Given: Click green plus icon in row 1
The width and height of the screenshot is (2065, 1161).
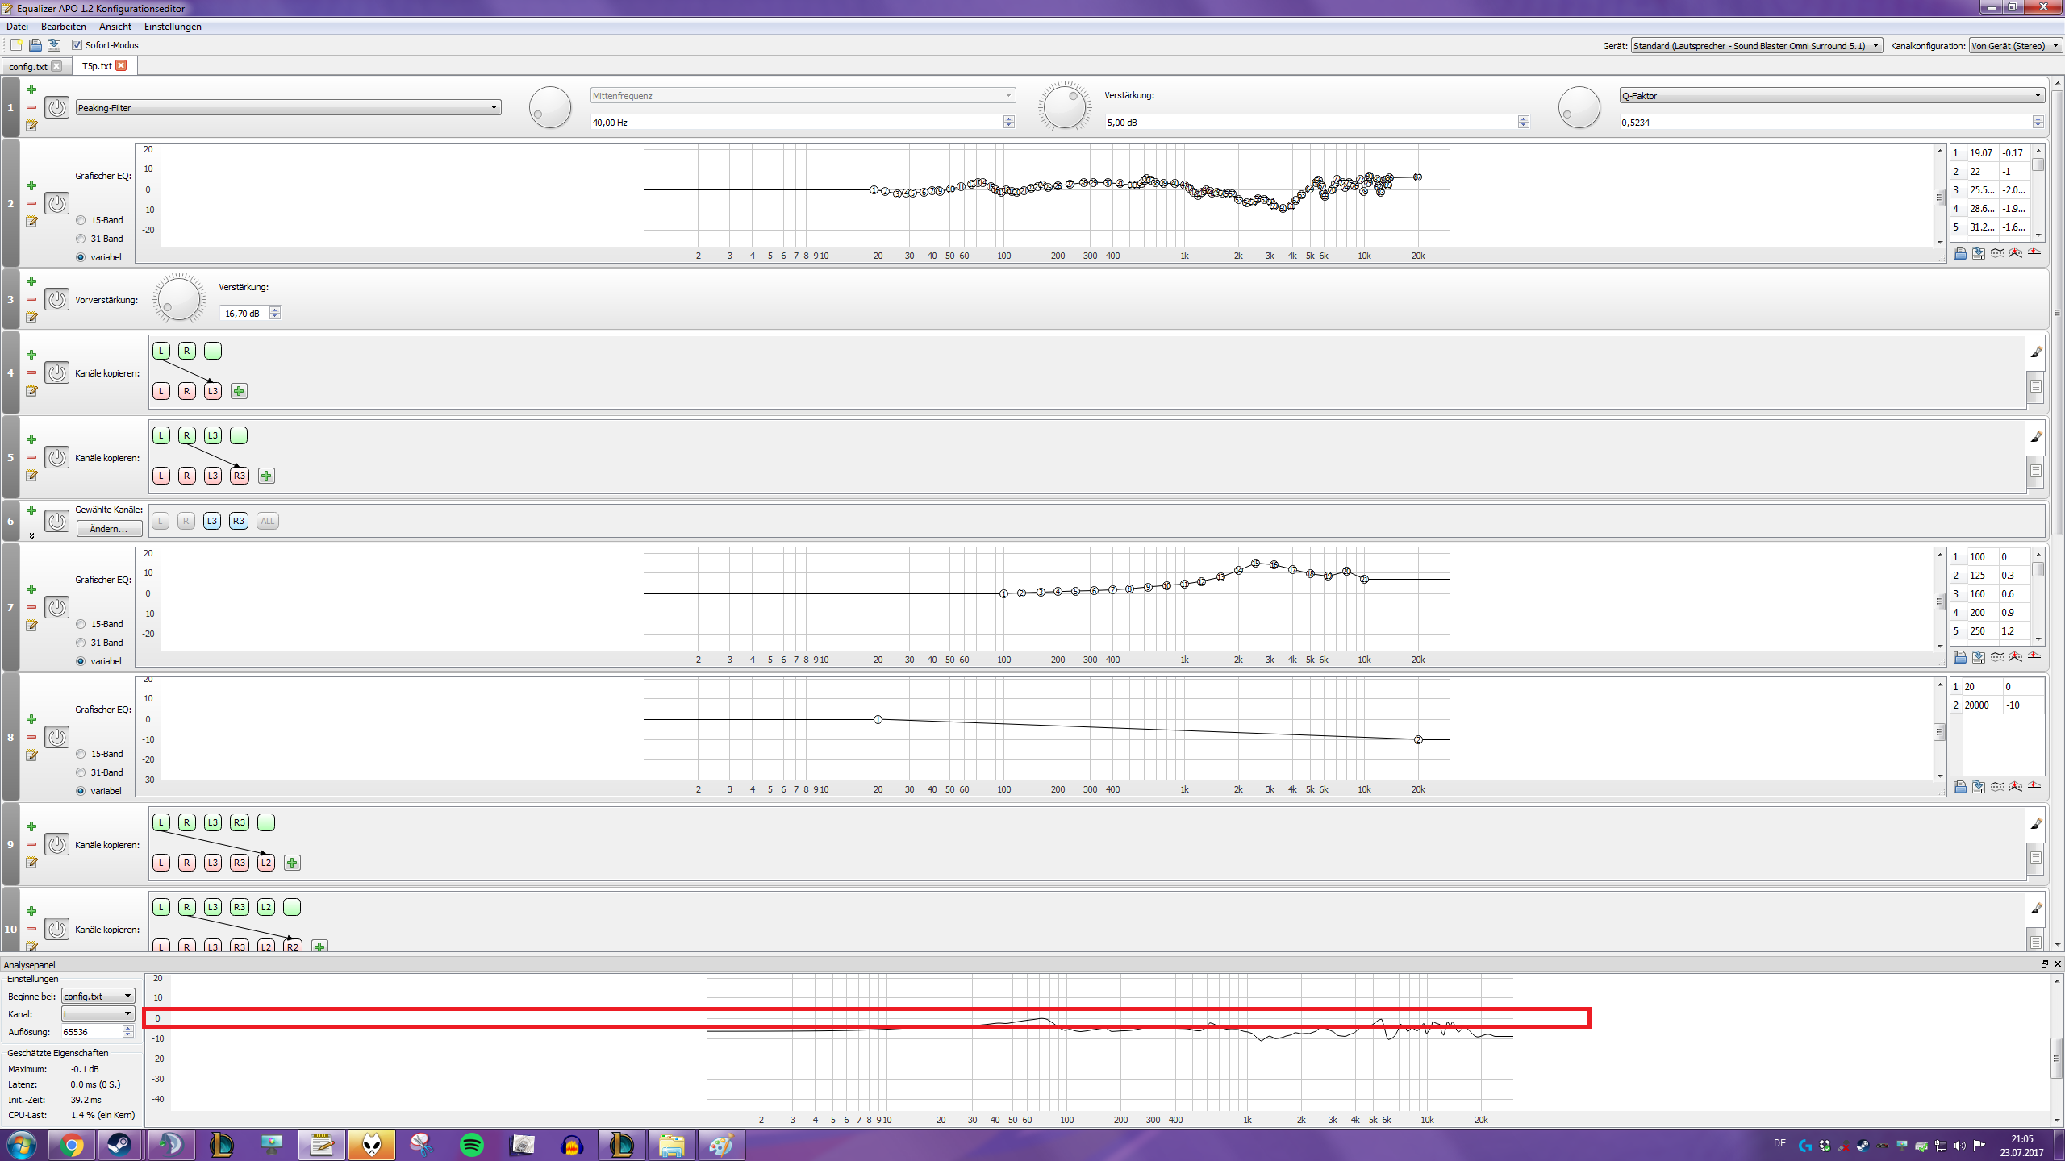Looking at the screenshot, I should tap(31, 89).
